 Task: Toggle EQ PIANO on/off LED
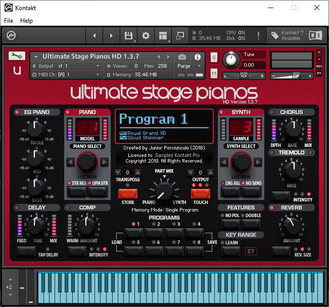click(17, 112)
